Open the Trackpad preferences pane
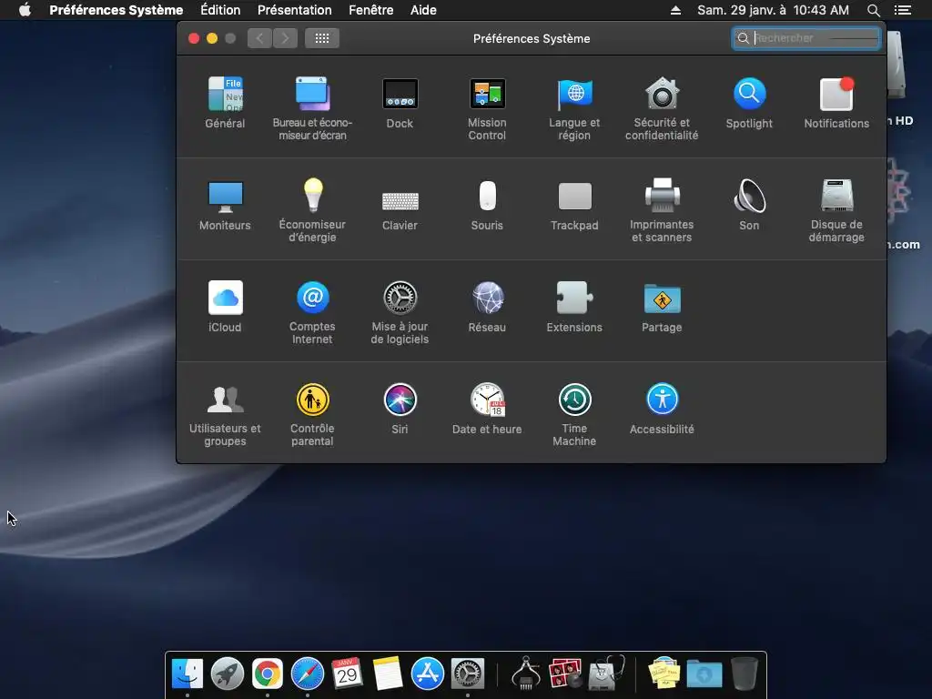 pyautogui.click(x=574, y=205)
